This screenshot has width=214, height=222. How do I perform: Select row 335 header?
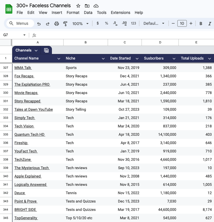[x=6, y=134]
